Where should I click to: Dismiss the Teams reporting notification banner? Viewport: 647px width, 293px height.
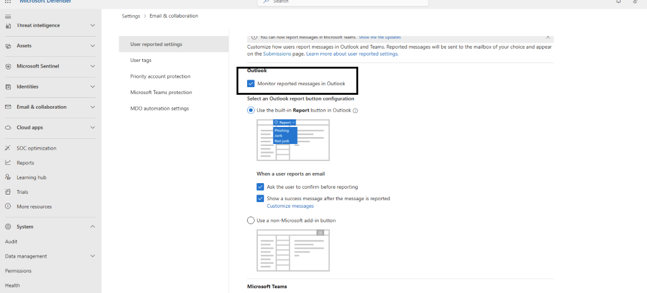click(x=548, y=37)
